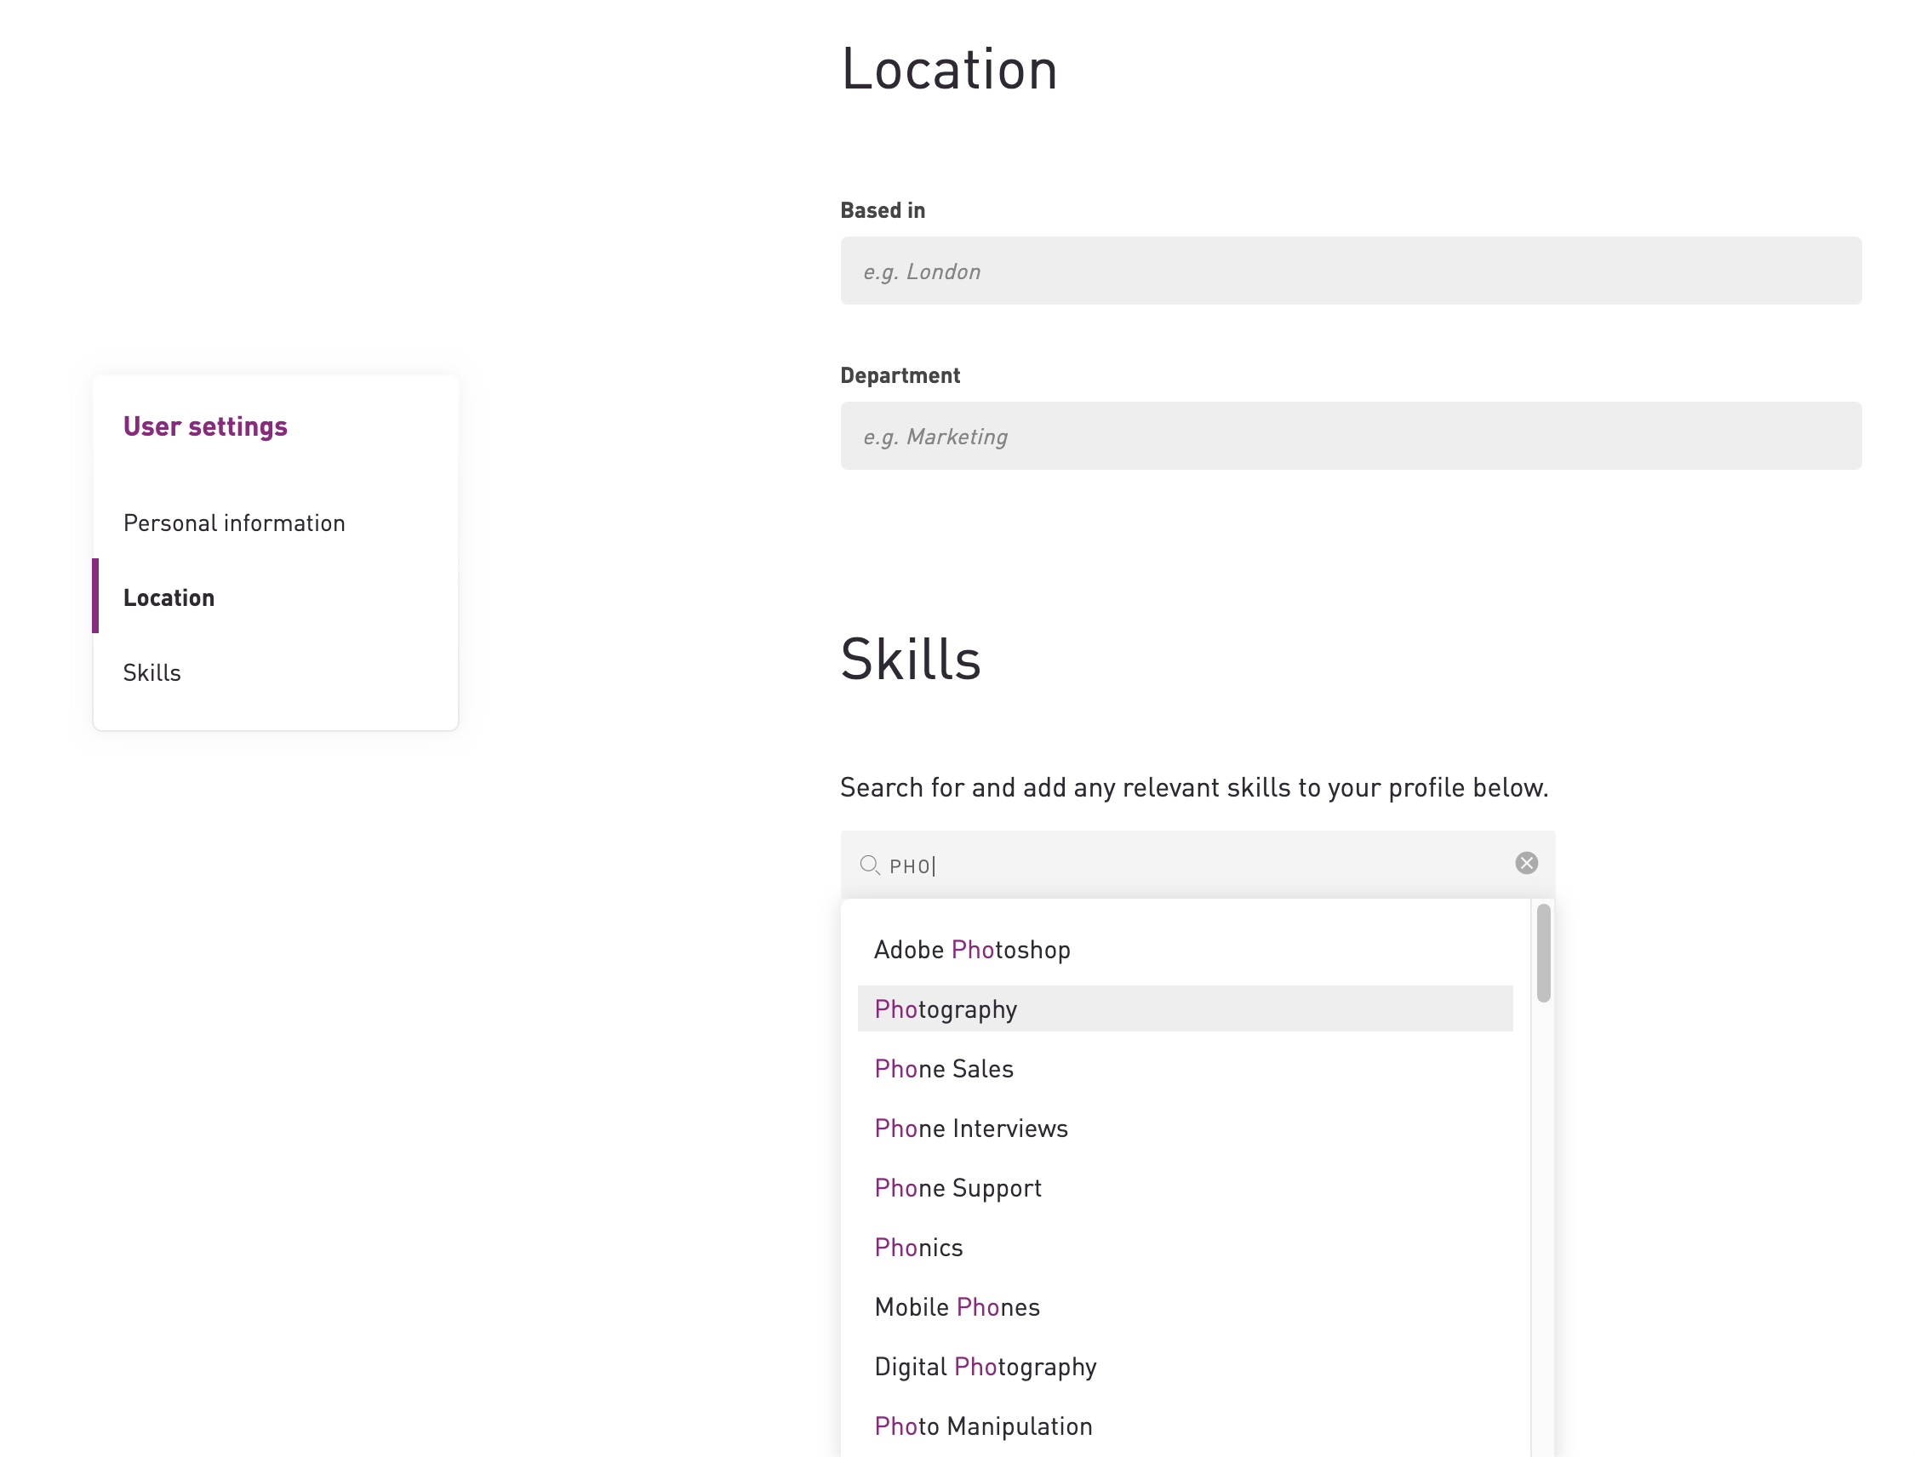The width and height of the screenshot is (1915, 1457).
Task: Jump to Skills in sidebar menu
Action: tap(151, 673)
